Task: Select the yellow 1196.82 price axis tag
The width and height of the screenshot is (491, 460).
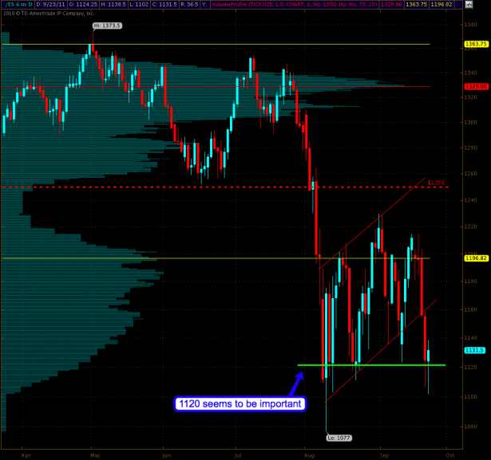Action: pyautogui.click(x=476, y=258)
